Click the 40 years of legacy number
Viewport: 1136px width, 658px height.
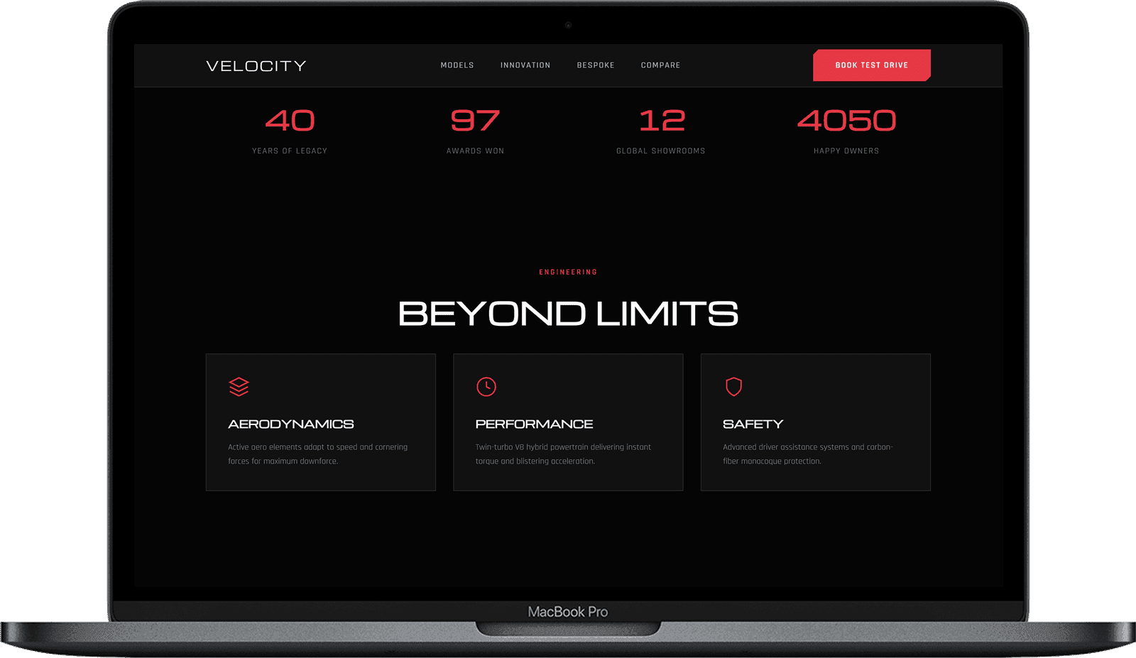[290, 121]
